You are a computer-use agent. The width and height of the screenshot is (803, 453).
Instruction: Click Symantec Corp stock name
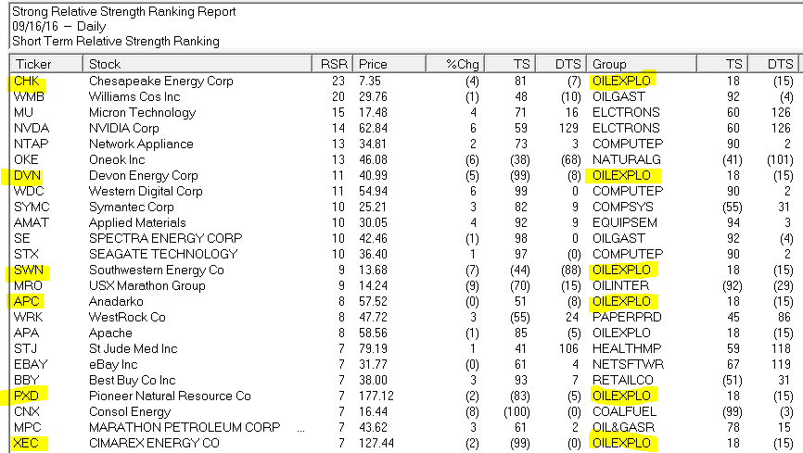click(x=131, y=208)
